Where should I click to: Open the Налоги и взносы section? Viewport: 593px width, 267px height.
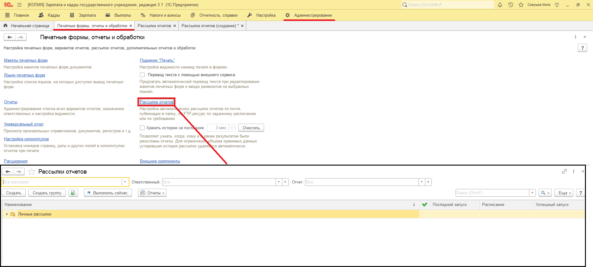(161, 15)
